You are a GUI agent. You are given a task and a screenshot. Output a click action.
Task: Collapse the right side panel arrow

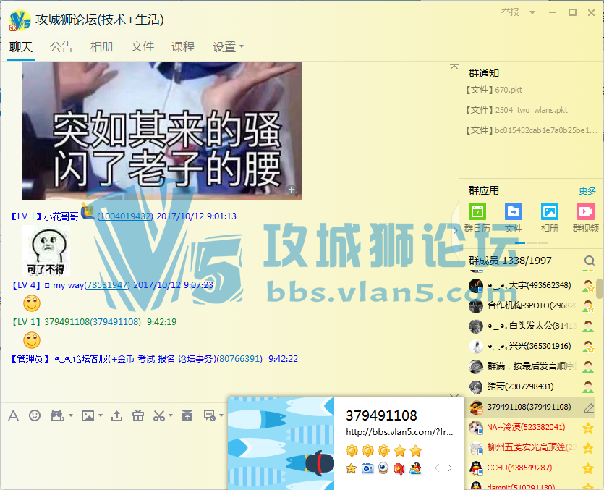coord(456,231)
